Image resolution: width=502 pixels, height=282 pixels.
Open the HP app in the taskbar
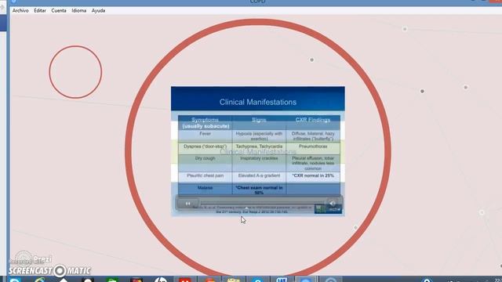coord(161,280)
